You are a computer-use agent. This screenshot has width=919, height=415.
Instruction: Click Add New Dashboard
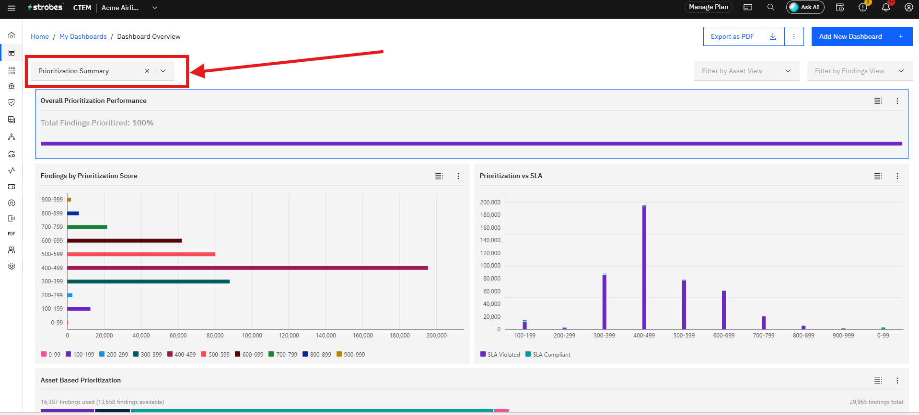(861, 36)
